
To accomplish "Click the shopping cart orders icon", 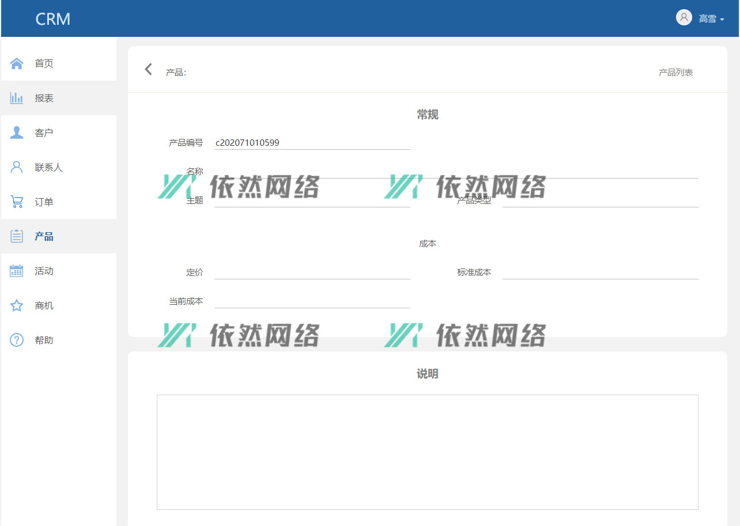I will click(x=17, y=202).
